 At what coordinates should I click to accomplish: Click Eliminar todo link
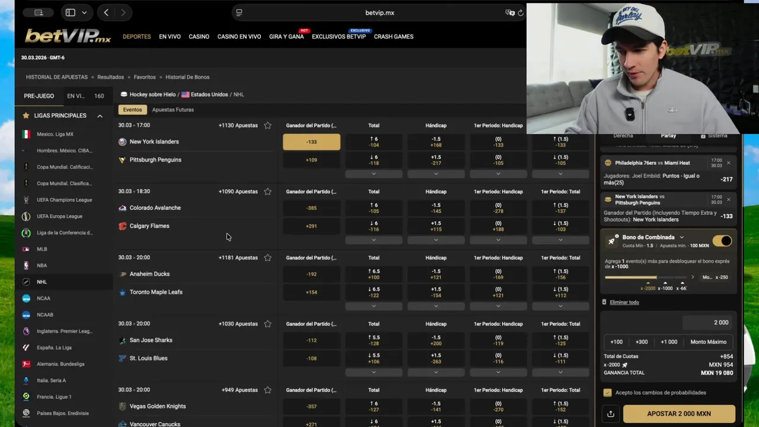[624, 302]
